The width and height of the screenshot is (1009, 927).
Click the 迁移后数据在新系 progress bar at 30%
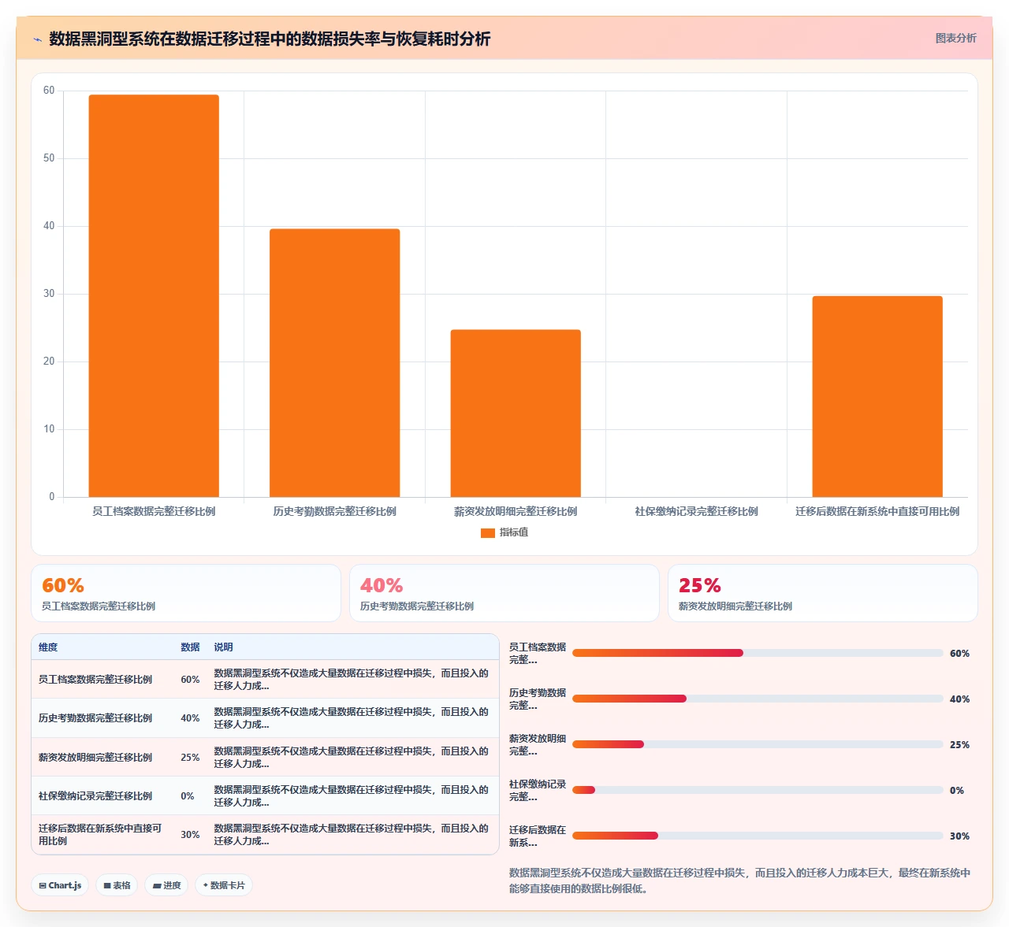(x=758, y=836)
